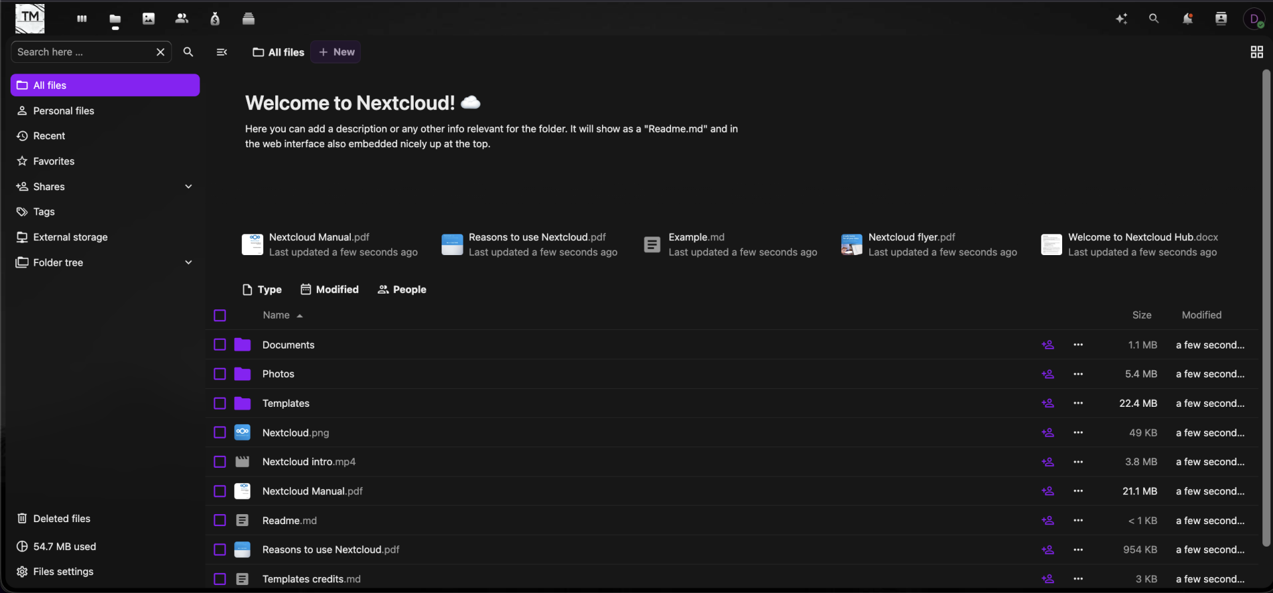The width and height of the screenshot is (1273, 593).
Task: Open the Nextcloud Assistant sparkle icon
Action: tap(1121, 19)
